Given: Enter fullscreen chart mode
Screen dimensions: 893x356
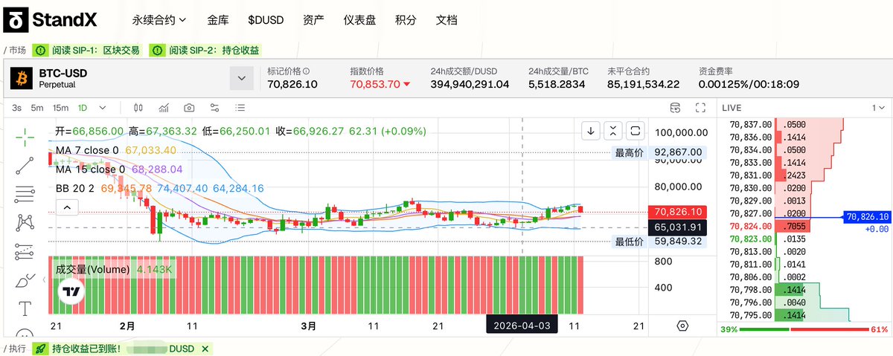Looking at the screenshot, I should click(x=700, y=108).
